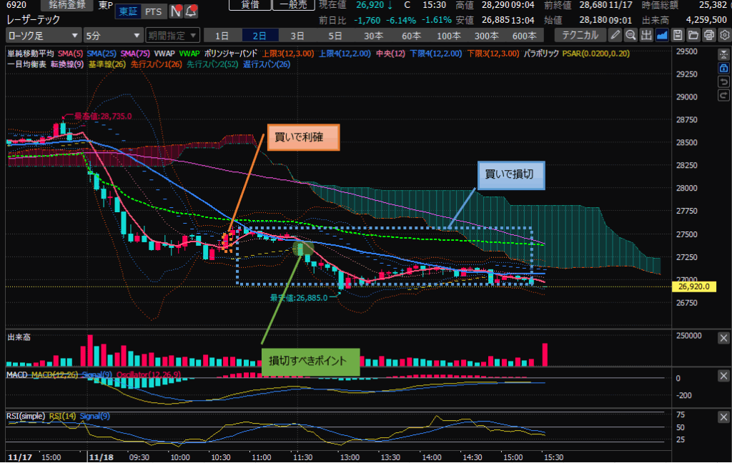Image resolution: width=732 pixels, height=463 pixels.
Task: Open the テクニカル indicators button
Action: pos(580,34)
